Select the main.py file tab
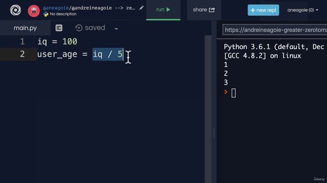This screenshot has height=183, width=327. (25, 28)
